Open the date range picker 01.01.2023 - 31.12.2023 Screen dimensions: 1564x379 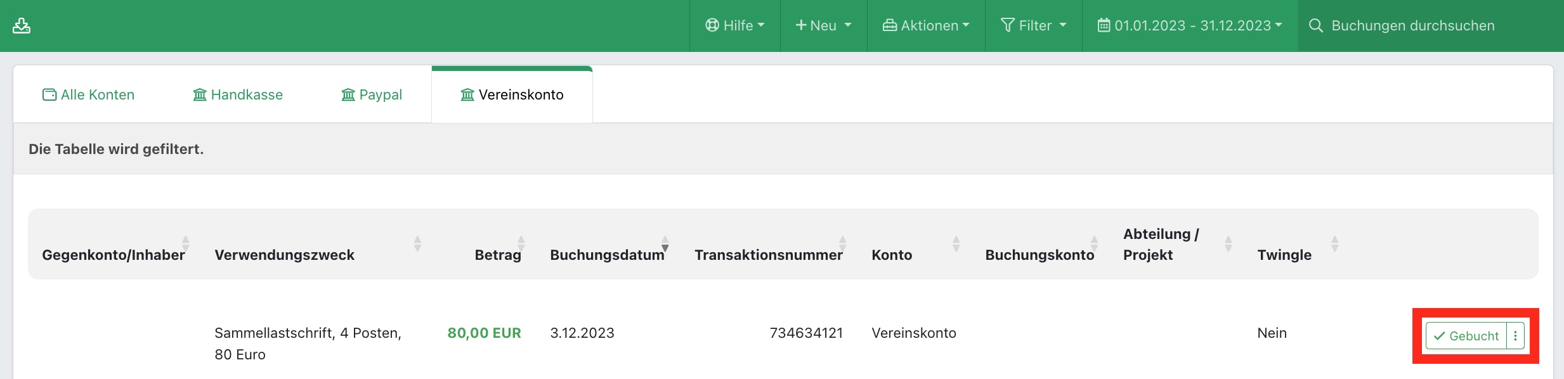[x=1190, y=25]
